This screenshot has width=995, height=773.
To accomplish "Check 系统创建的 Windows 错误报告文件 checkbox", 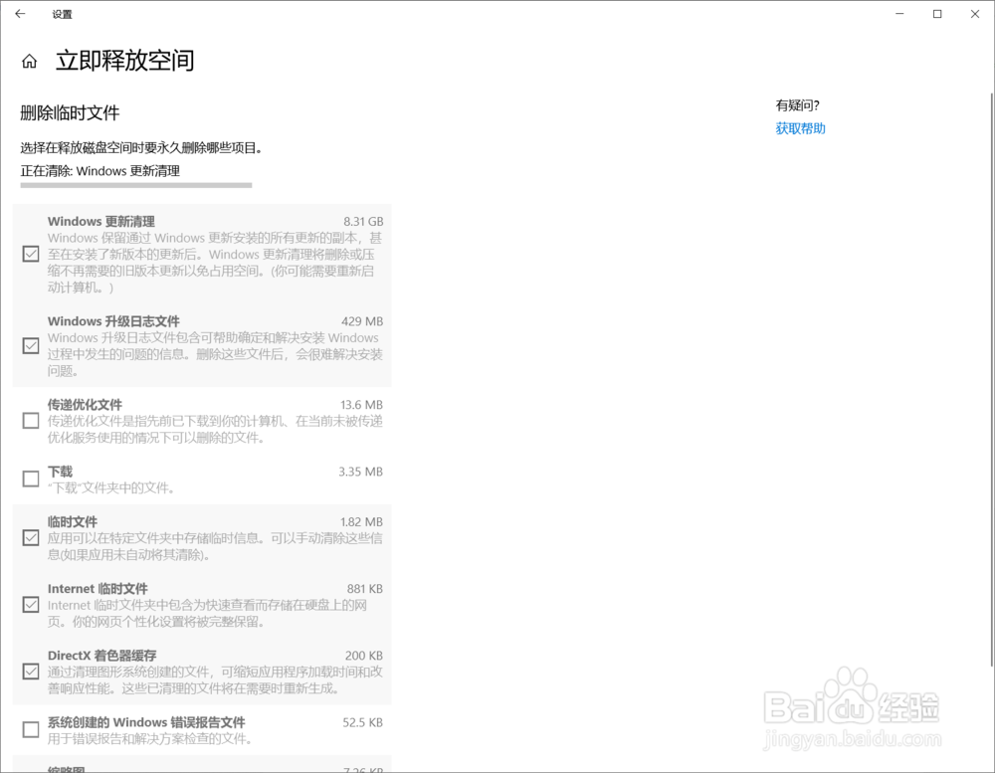I will point(31,729).
